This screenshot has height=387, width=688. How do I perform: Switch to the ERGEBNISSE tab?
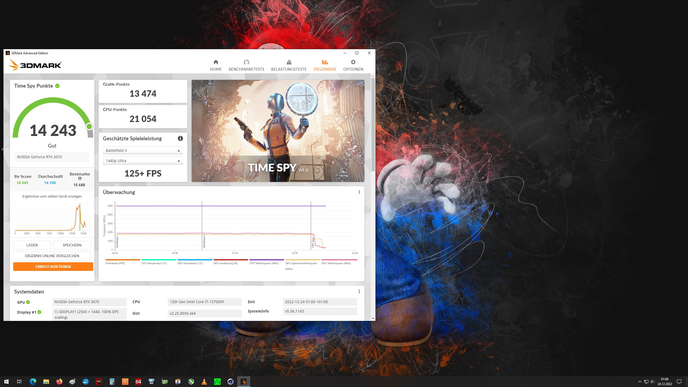[x=325, y=64]
